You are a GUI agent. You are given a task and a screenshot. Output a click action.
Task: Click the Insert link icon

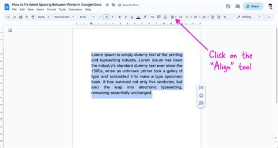[152, 17]
